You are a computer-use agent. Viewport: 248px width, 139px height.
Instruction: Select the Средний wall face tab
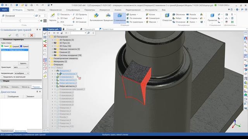point(14,46)
